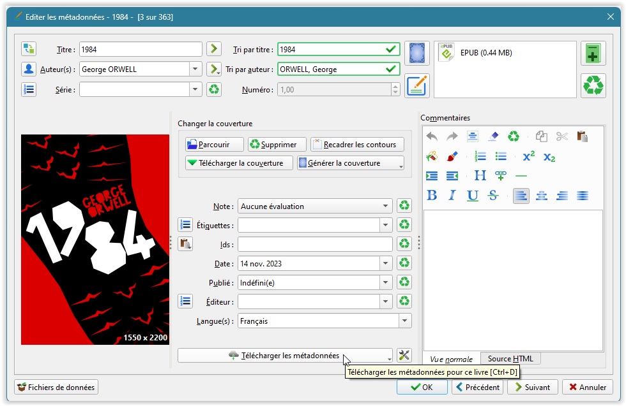Paste identifier using the Ids clipboard icon
The height and width of the screenshot is (406, 626).
coord(185,244)
